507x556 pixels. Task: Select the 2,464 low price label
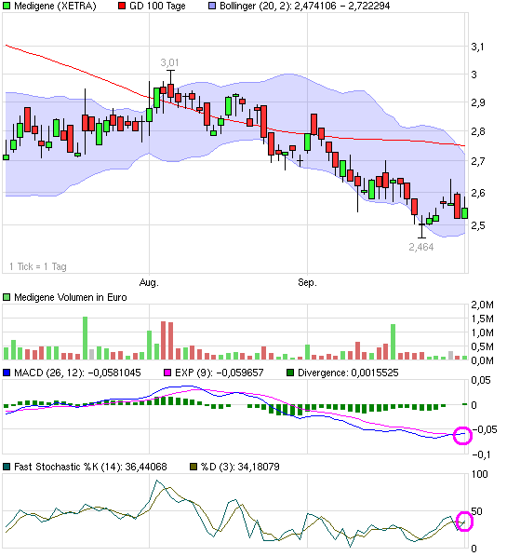click(420, 247)
